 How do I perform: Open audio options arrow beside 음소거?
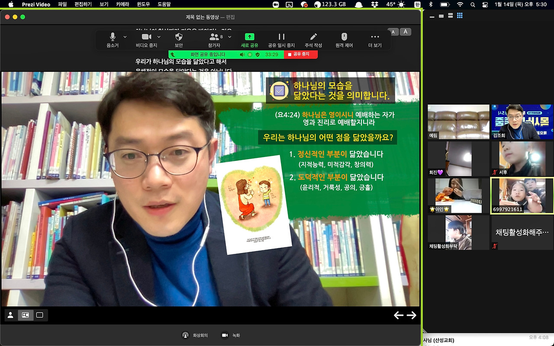tap(125, 37)
